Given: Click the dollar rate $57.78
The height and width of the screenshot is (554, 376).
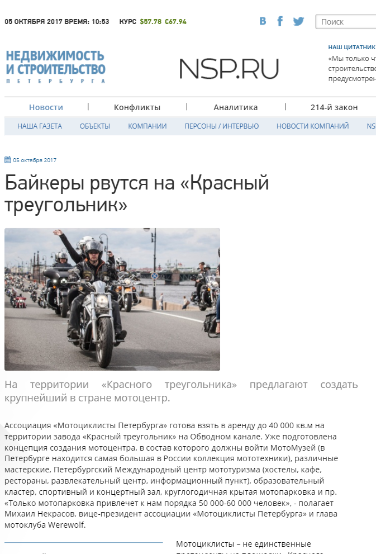Looking at the screenshot, I should click(x=150, y=22).
